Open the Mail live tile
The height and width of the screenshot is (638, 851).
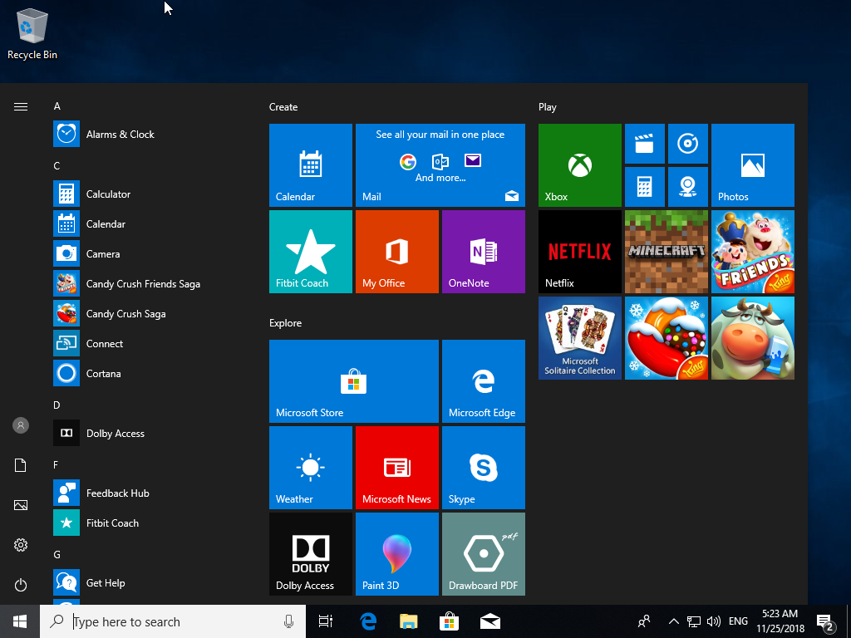(x=440, y=164)
